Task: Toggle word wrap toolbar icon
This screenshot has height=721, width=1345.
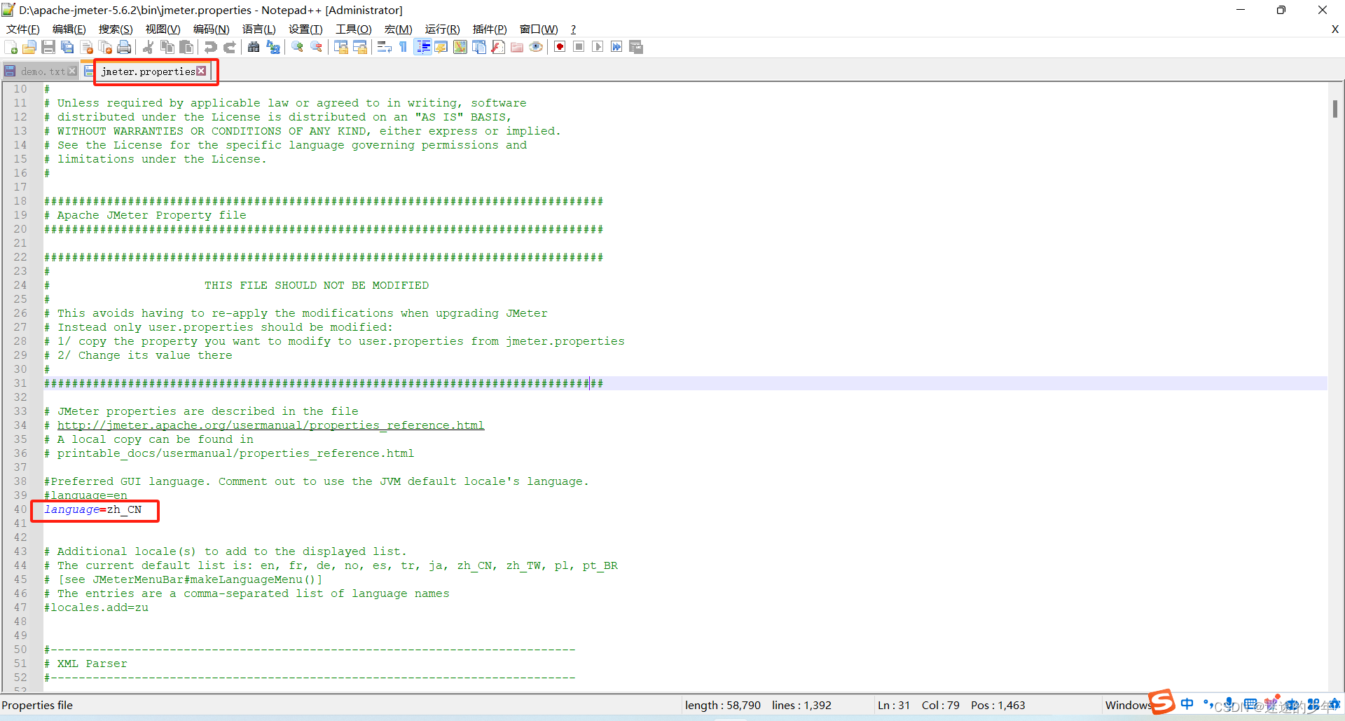Action: coord(384,47)
